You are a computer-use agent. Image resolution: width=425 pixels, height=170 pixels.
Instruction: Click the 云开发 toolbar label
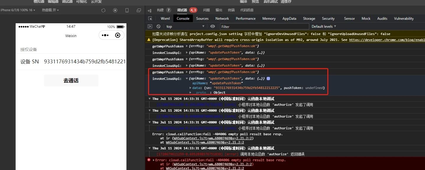click(x=96, y=1)
